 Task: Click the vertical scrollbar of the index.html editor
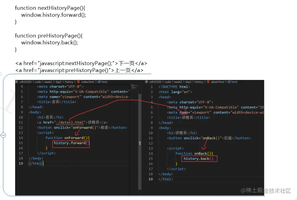click(140, 142)
